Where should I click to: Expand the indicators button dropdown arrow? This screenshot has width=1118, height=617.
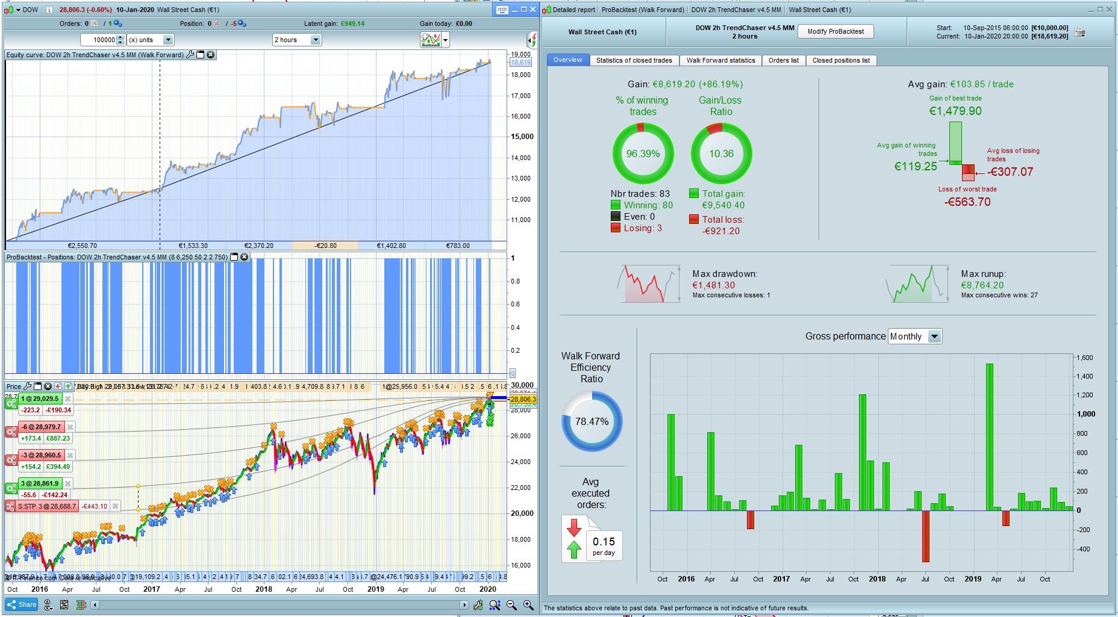coord(446,40)
